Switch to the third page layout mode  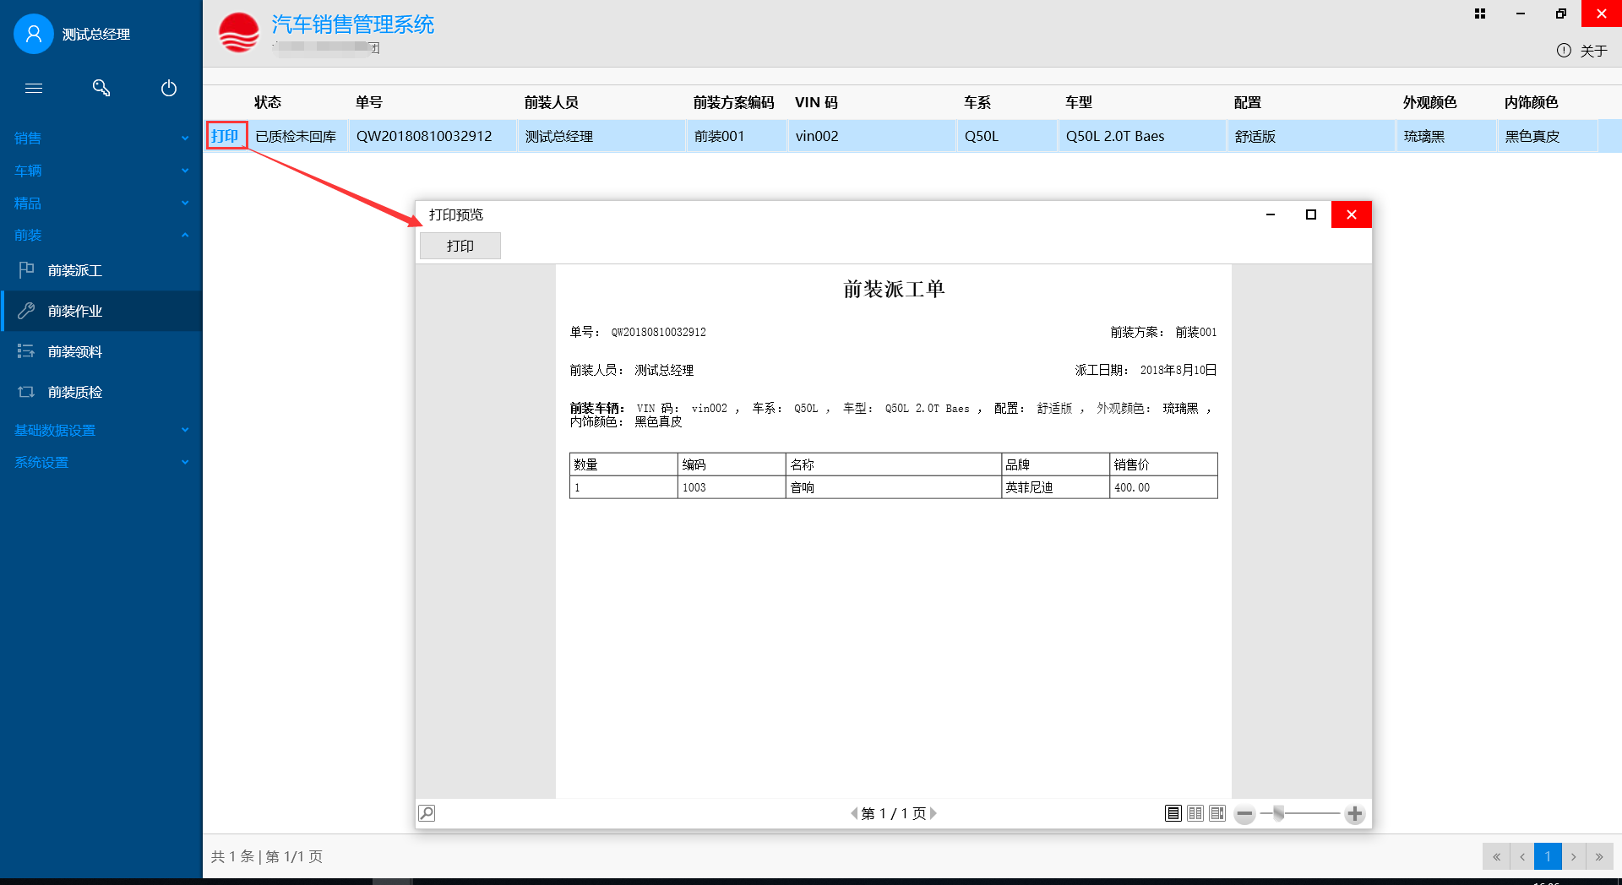coord(1217,813)
